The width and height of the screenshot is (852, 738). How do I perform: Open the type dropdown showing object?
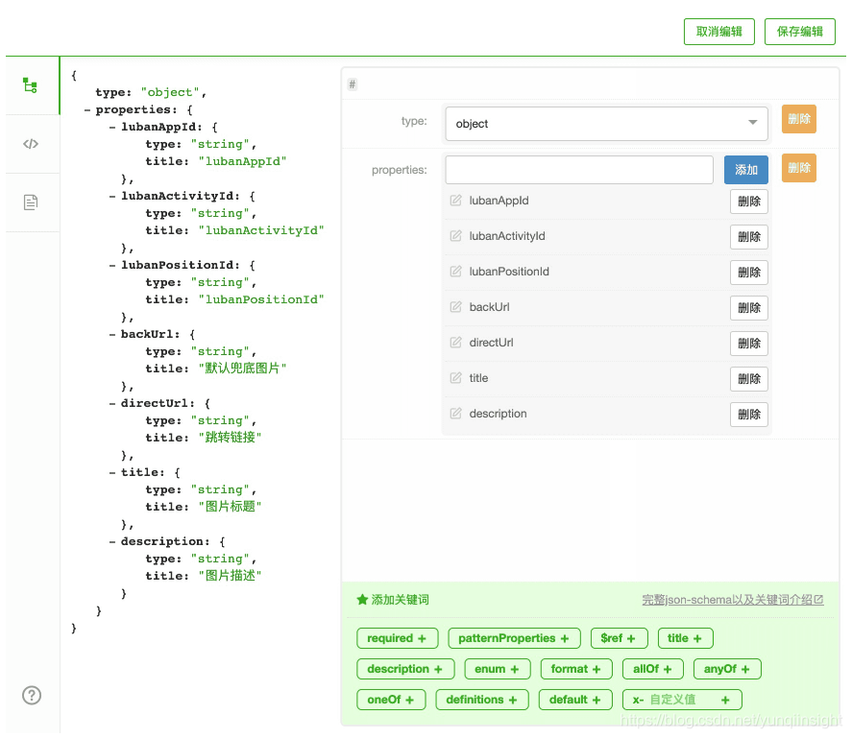[606, 124]
